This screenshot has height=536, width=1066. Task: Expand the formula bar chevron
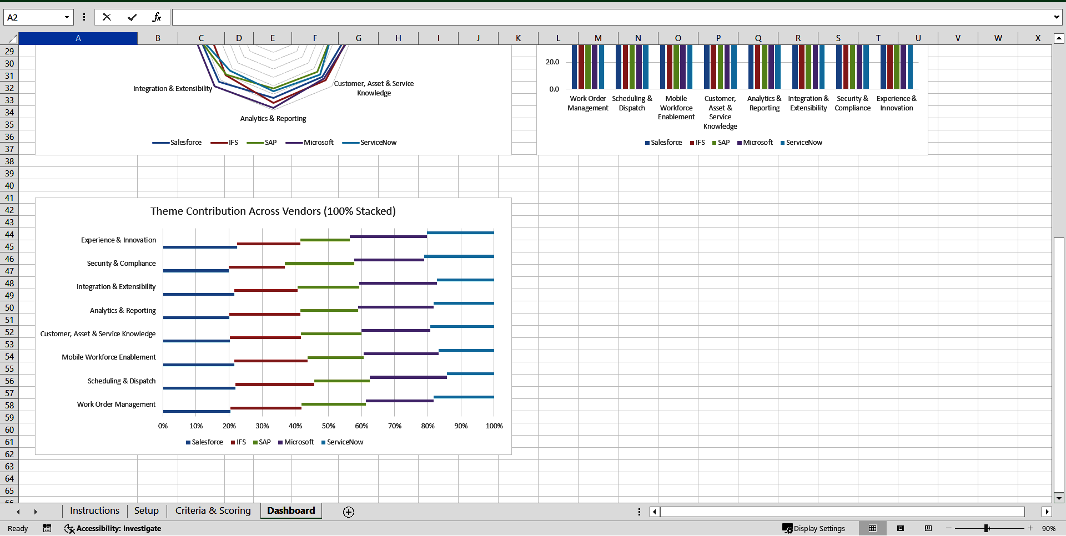[x=1057, y=17]
